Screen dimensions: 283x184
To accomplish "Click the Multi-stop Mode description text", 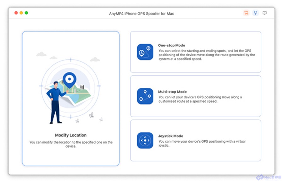I will [200, 99].
